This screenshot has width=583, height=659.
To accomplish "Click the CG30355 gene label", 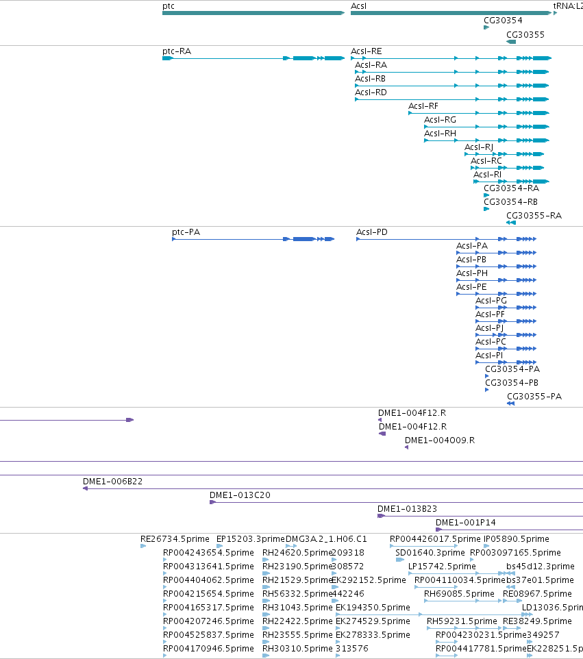I will point(525,34).
